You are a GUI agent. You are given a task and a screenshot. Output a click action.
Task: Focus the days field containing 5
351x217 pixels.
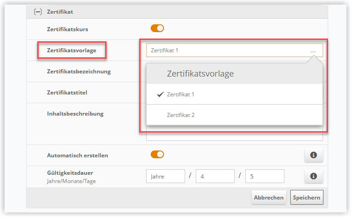point(265,176)
